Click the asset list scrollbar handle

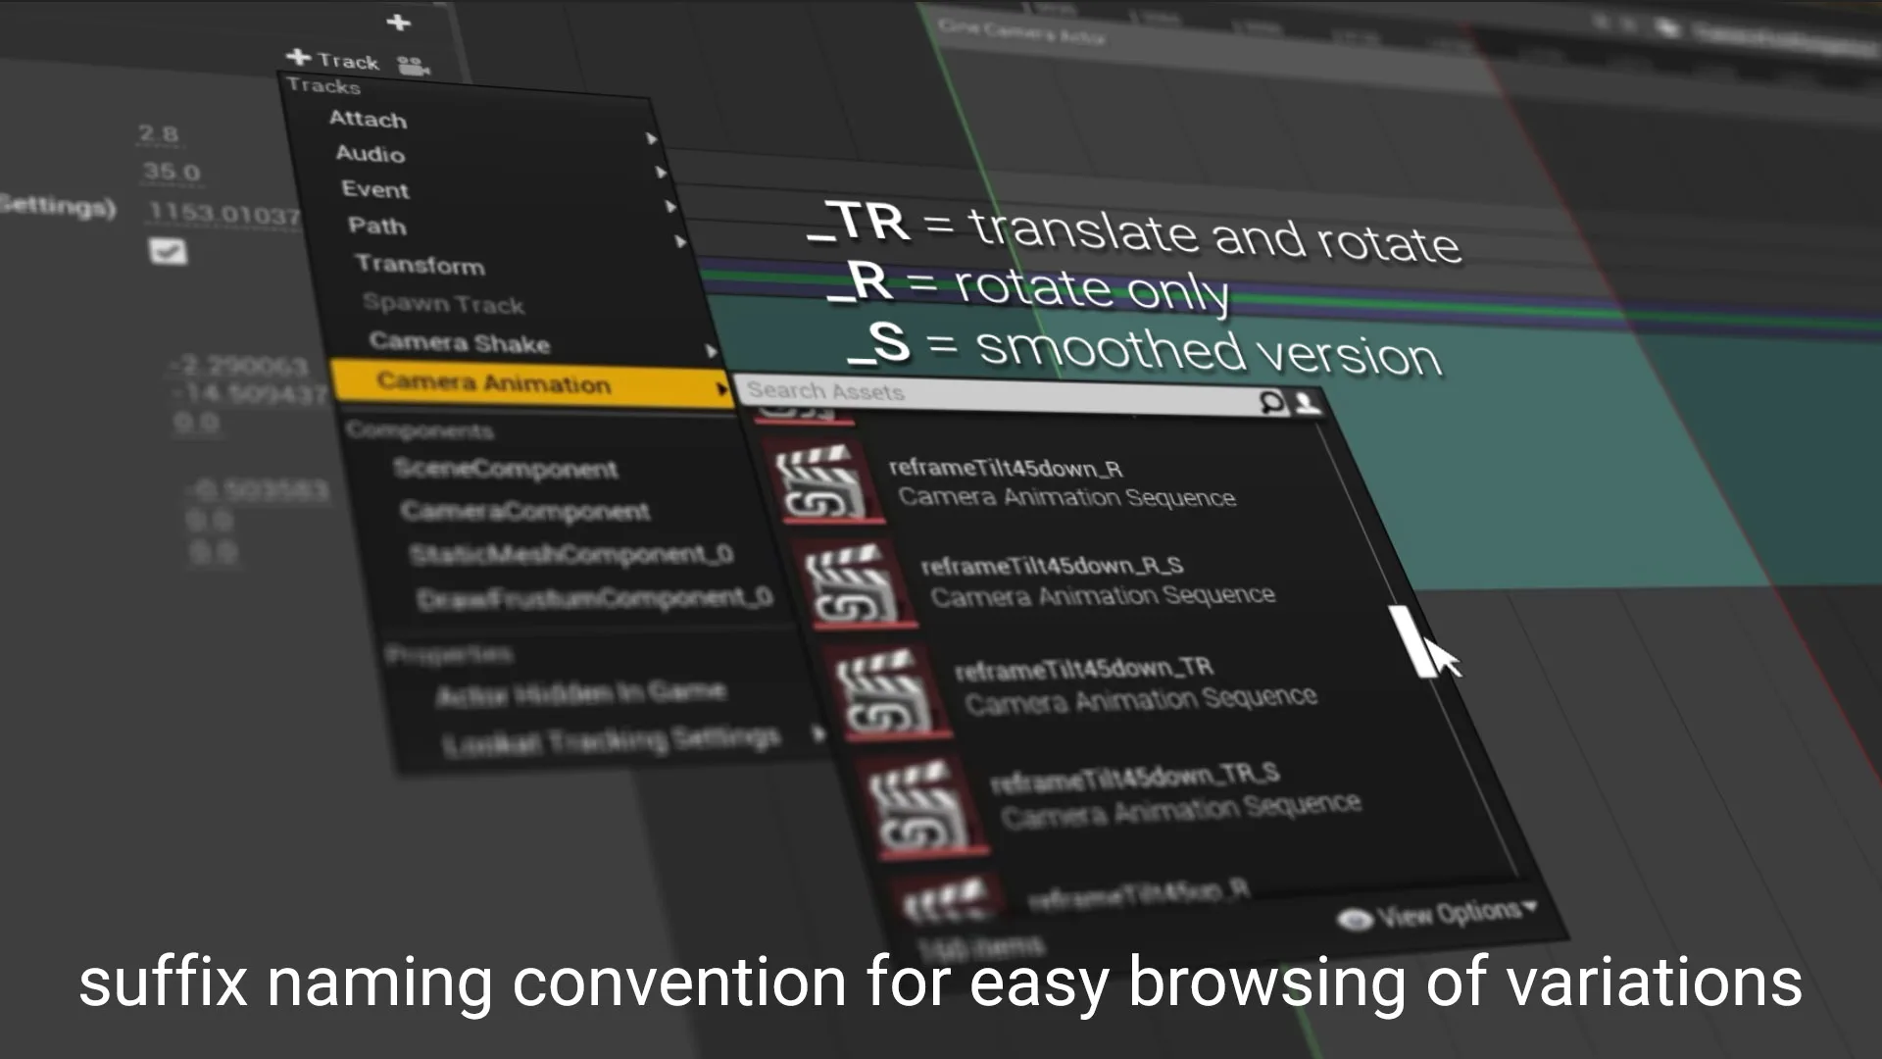pyautogui.click(x=1411, y=641)
